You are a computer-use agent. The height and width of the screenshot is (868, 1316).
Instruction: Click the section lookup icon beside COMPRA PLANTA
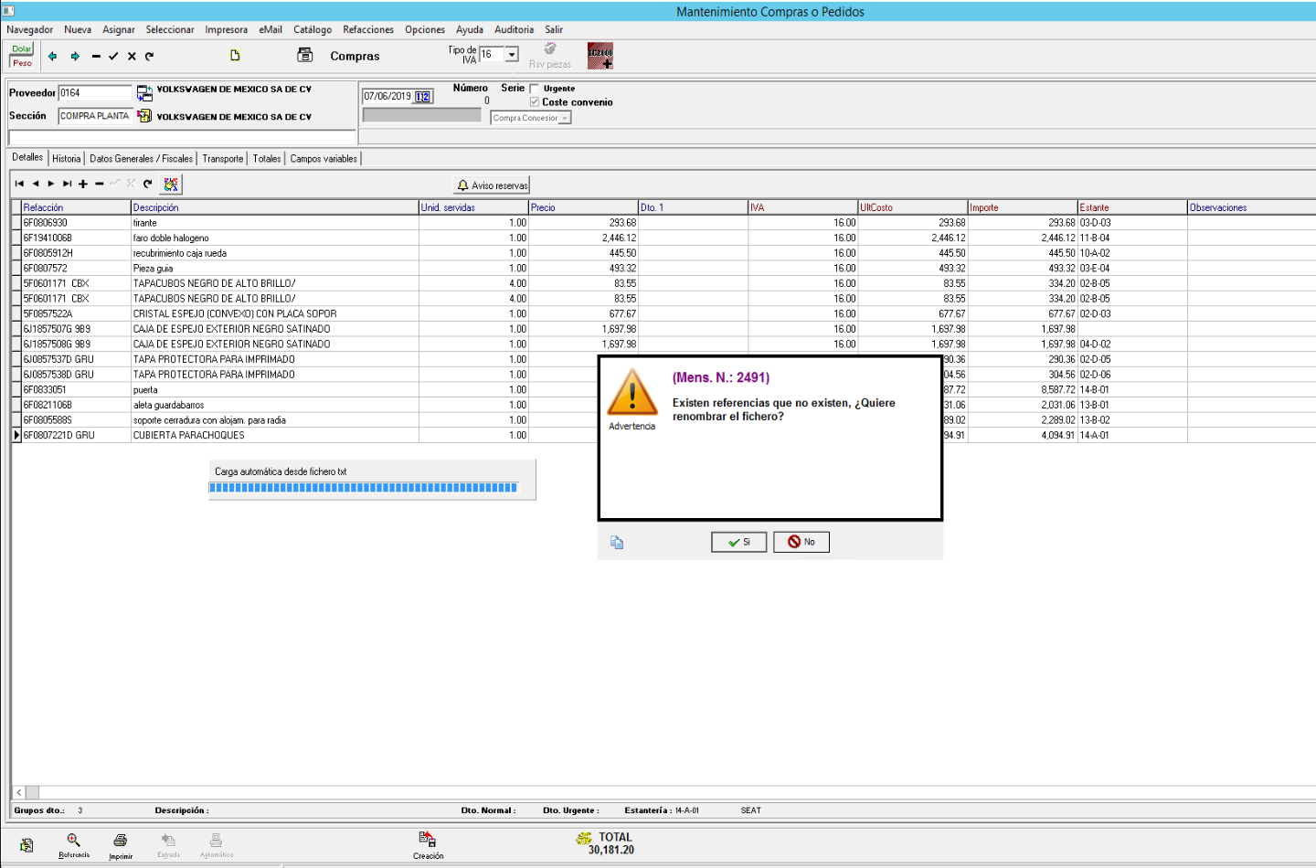tap(144, 116)
